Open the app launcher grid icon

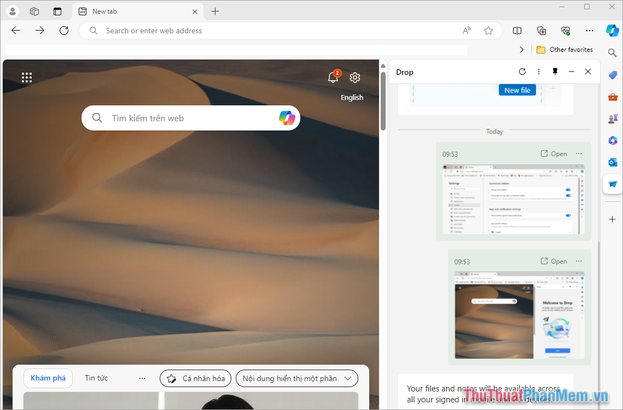point(27,78)
